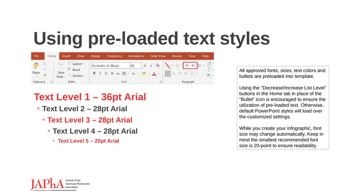
Task: Open the font color dropdown arrow
Action: 159,73
